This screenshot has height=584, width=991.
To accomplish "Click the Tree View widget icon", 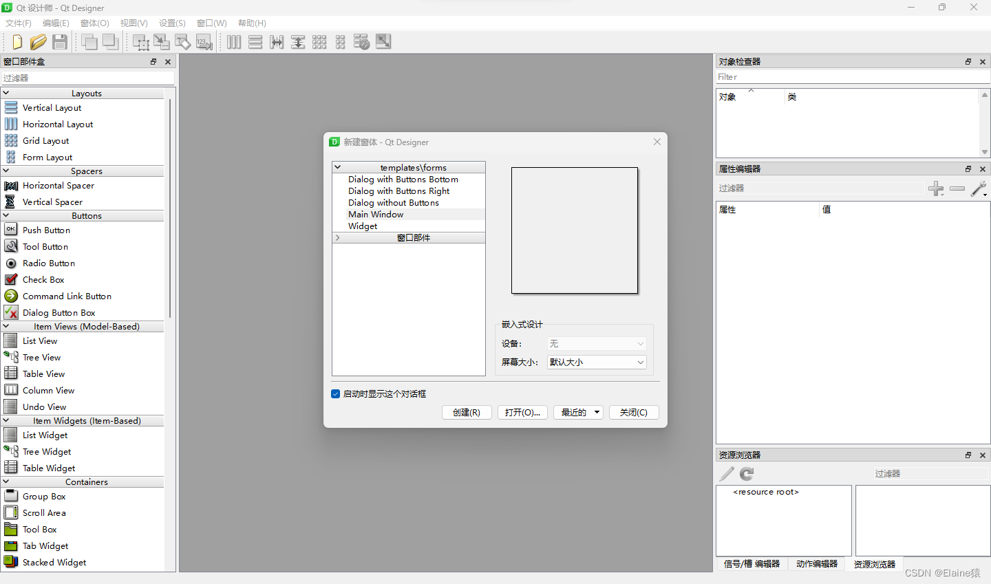I will tap(11, 357).
